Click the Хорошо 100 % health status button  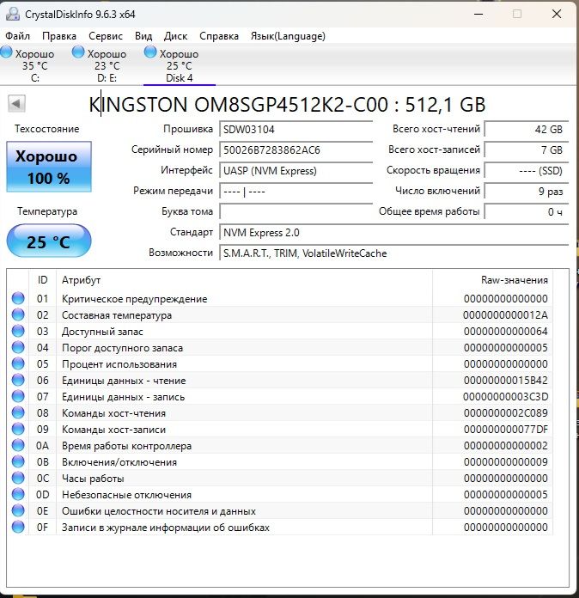click(49, 167)
